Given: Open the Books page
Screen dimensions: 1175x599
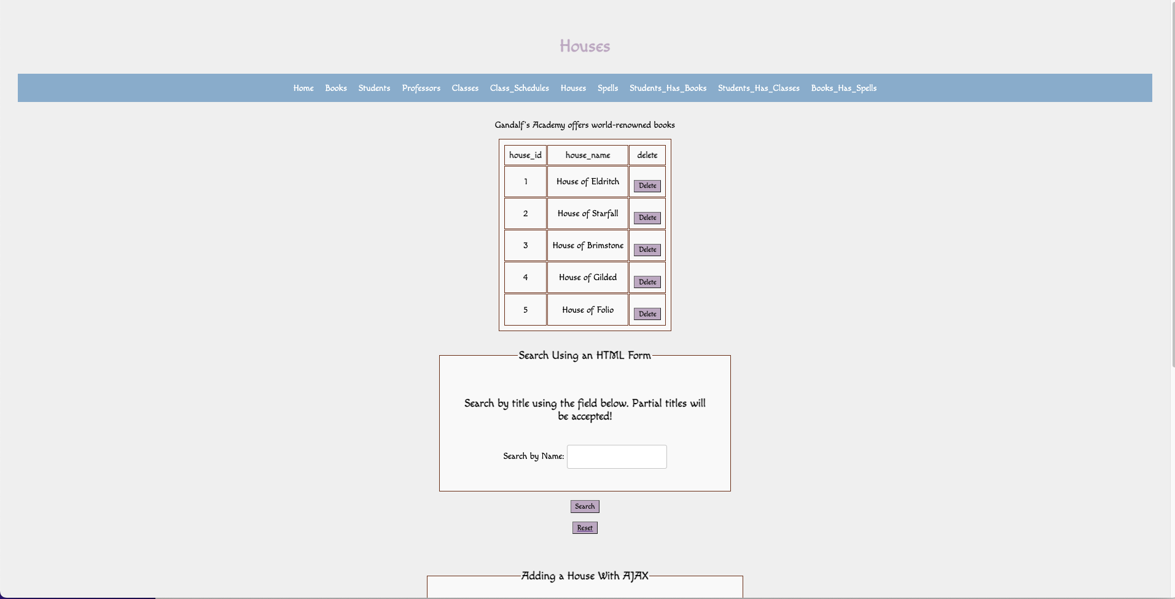Looking at the screenshot, I should (335, 88).
